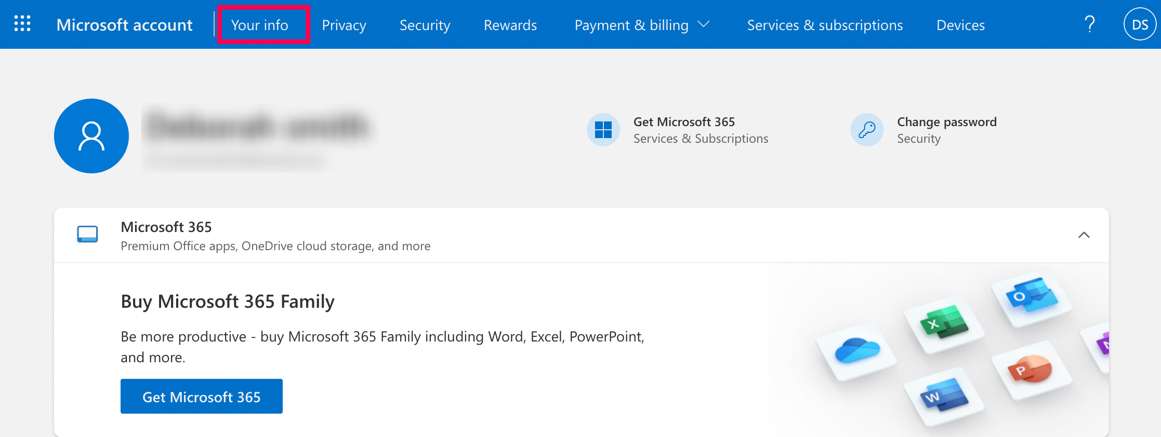Click the Word app icon in banner
The width and height of the screenshot is (1161, 437).
click(x=944, y=395)
